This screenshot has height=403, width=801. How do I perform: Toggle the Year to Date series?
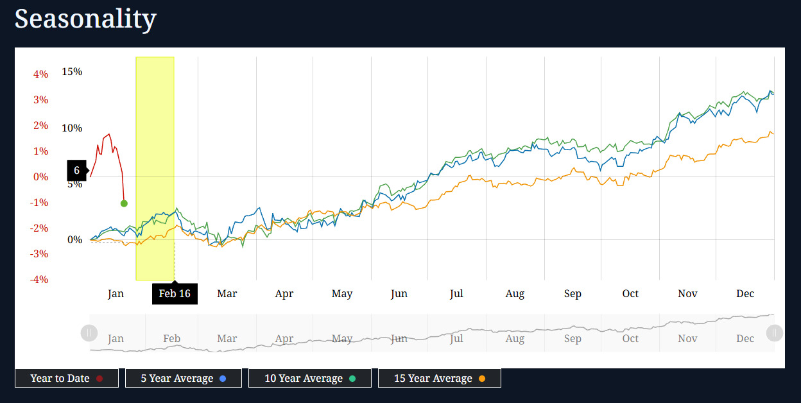(67, 379)
